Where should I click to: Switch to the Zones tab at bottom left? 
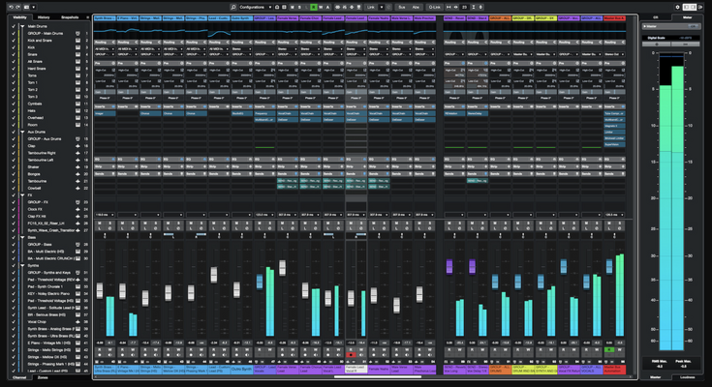(x=44, y=377)
